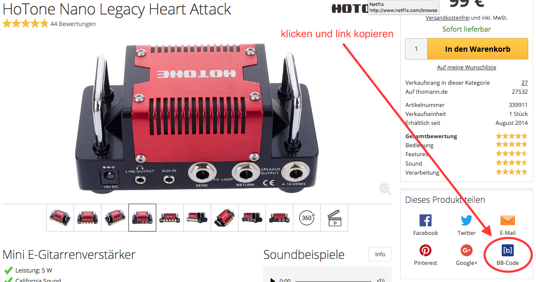536x282 pixels.
Task: Share product via E-Mail icon
Action: pyautogui.click(x=507, y=221)
